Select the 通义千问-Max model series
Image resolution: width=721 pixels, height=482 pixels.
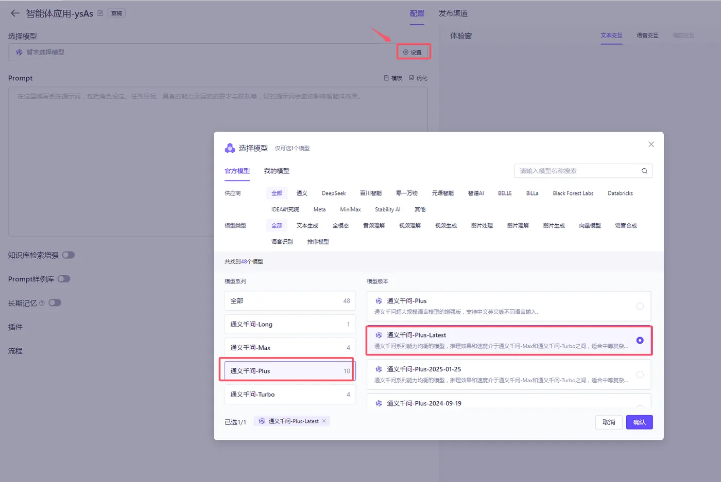pos(290,348)
